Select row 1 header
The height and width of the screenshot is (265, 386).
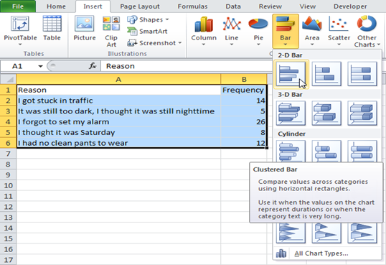[x=8, y=90]
